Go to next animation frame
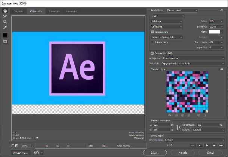The height and width of the screenshot is (157, 228). [214, 145]
